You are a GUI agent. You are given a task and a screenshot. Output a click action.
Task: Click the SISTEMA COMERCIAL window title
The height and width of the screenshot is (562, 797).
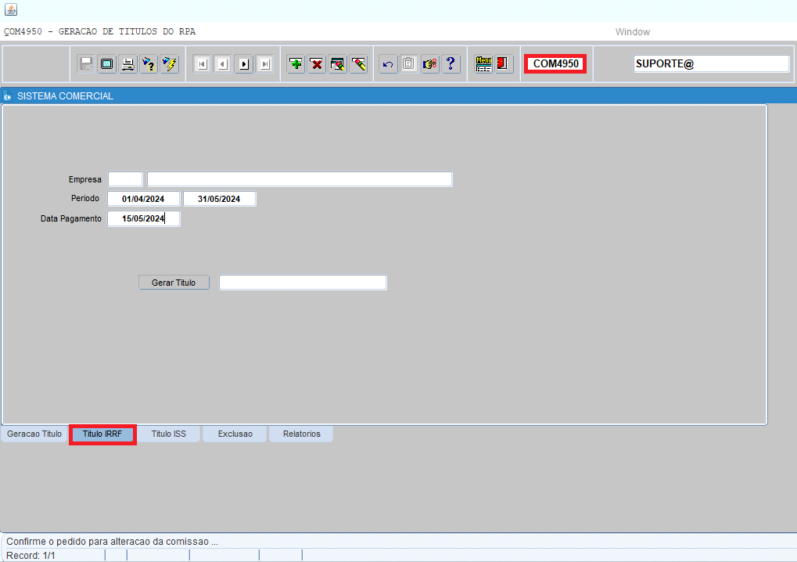coord(65,96)
